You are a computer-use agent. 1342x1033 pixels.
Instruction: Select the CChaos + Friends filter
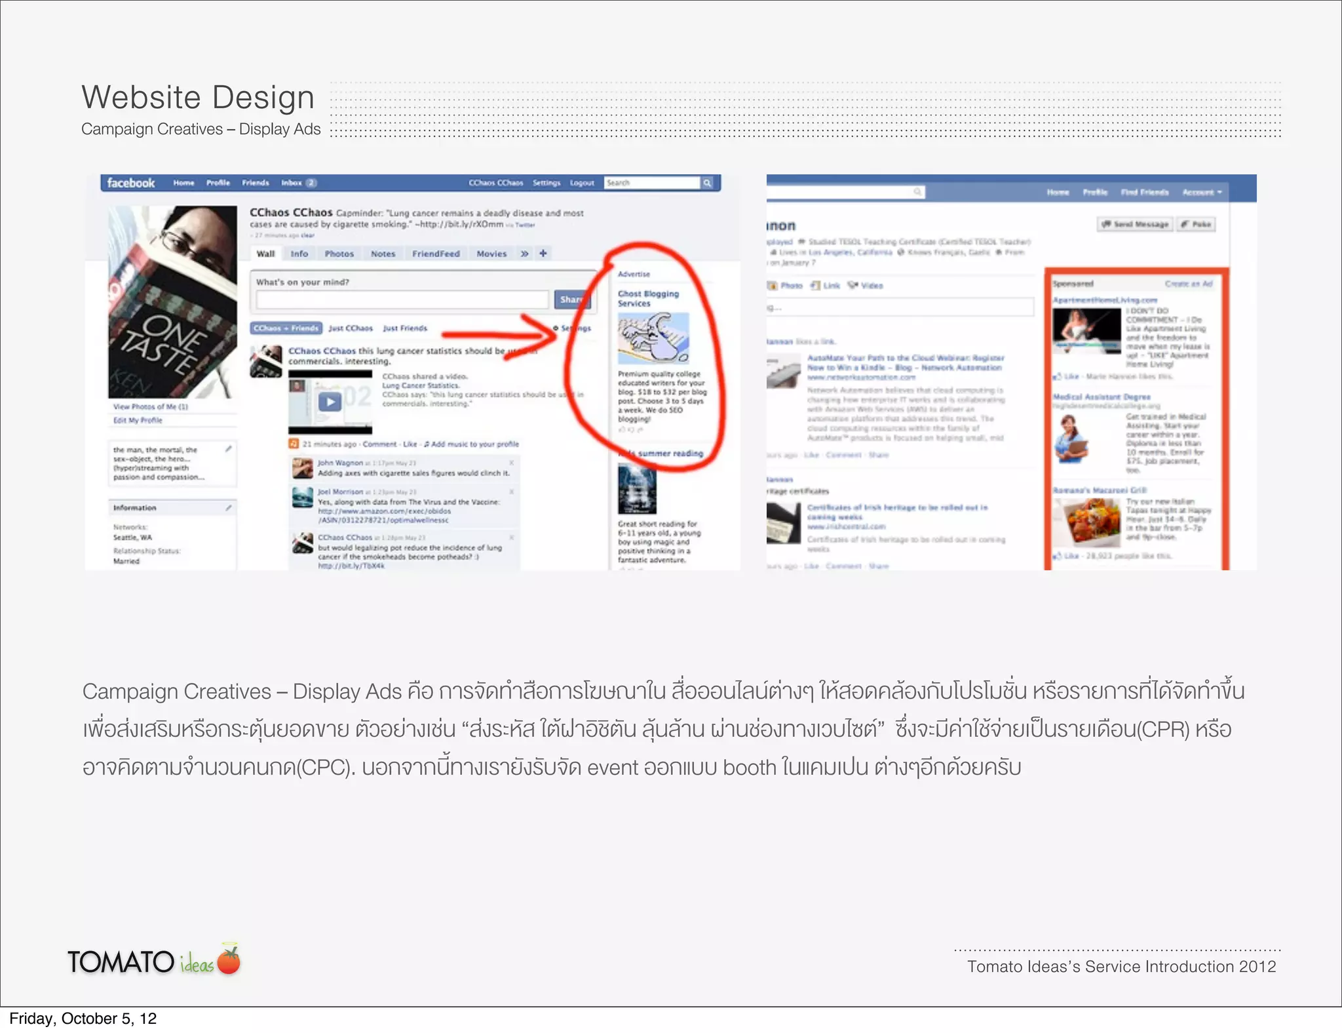pyautogui.click(x=286, y=328)
